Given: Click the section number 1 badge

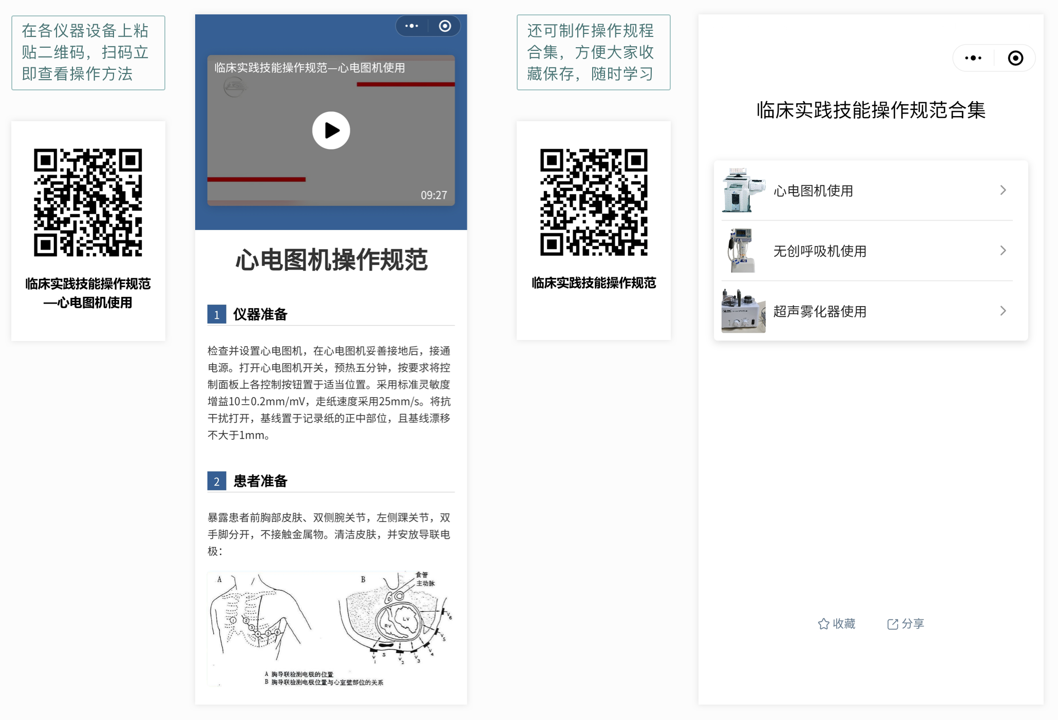Looking at the screenshot, I should coord(217,314).
